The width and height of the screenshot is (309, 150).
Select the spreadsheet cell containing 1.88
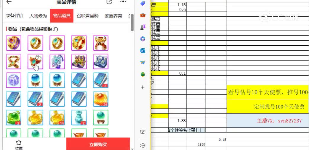(x=177, y=121)
